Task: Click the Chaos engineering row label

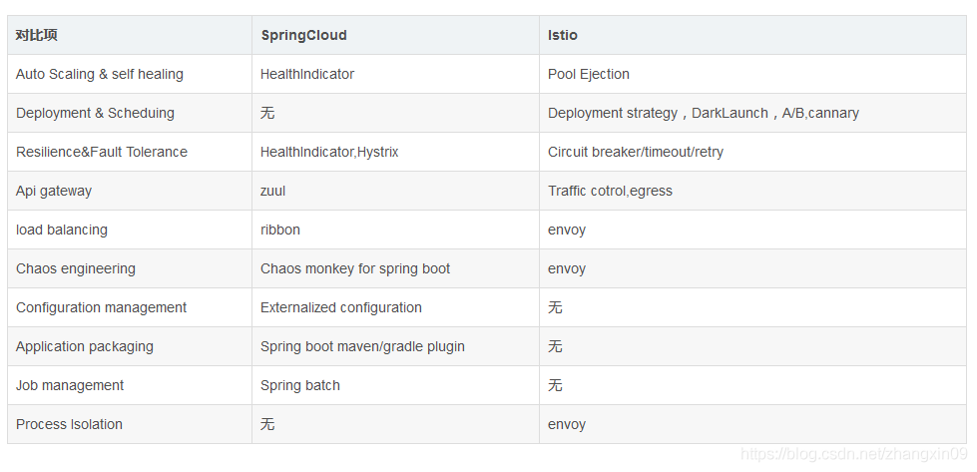Action: (76, 268)
